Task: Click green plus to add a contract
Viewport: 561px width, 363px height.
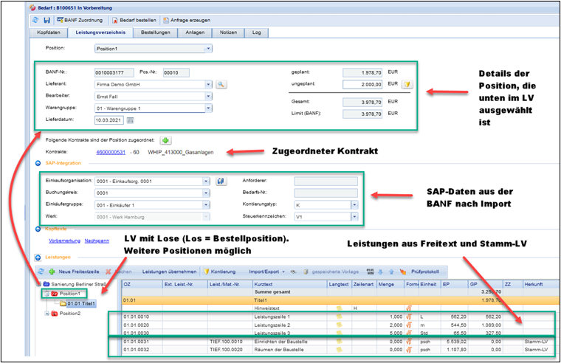Action: (166, 139)
